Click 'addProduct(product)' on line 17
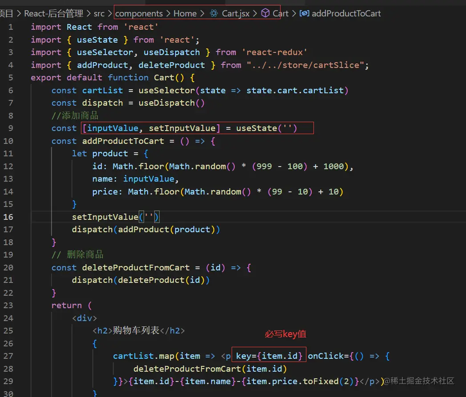466x397 pixels. pos(166,229)
